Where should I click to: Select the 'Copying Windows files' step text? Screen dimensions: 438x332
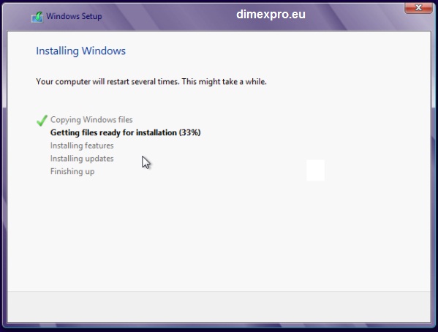tap(91, 120)
